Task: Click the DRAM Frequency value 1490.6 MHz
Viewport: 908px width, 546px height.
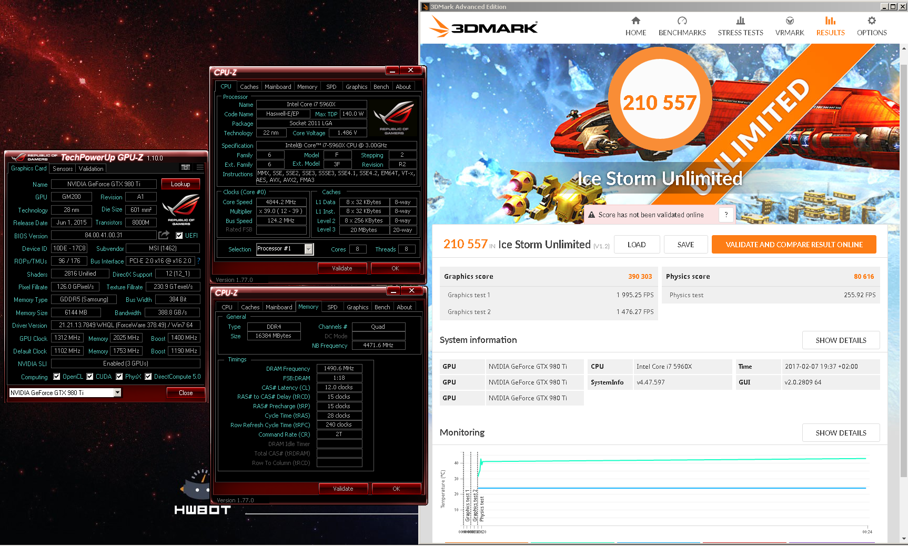Action: click(x=339, y=368)
